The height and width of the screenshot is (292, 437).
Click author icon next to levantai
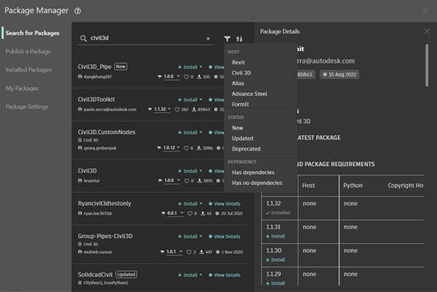pyautogui.click(x=80, y=181)
